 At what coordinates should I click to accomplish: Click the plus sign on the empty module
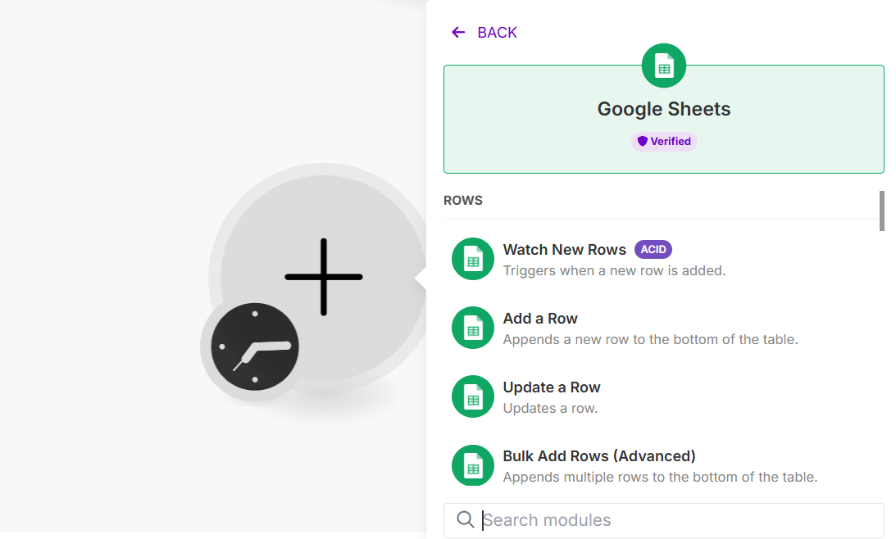(324, 277)
